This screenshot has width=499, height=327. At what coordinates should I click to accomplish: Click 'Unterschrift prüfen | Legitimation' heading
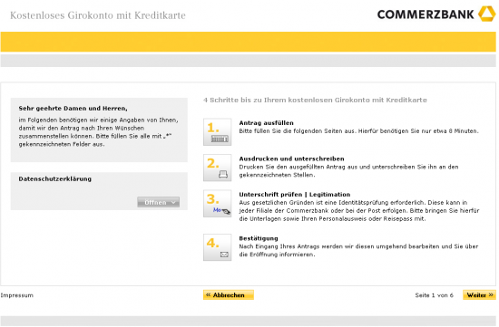(295, 195)
